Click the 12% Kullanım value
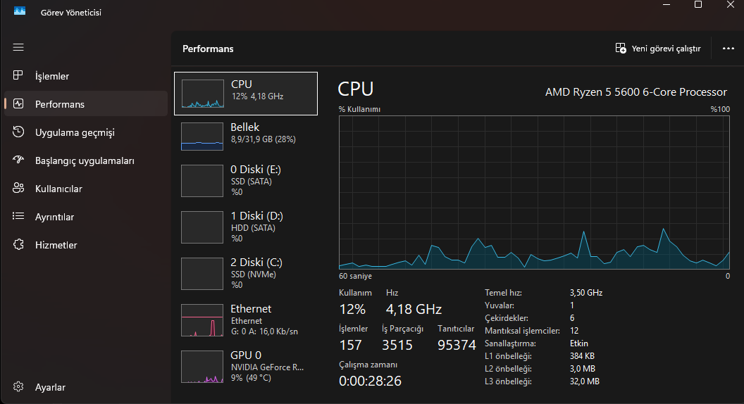Image resolution: width=744 pixels, height=404 pixels. (352, 309)
